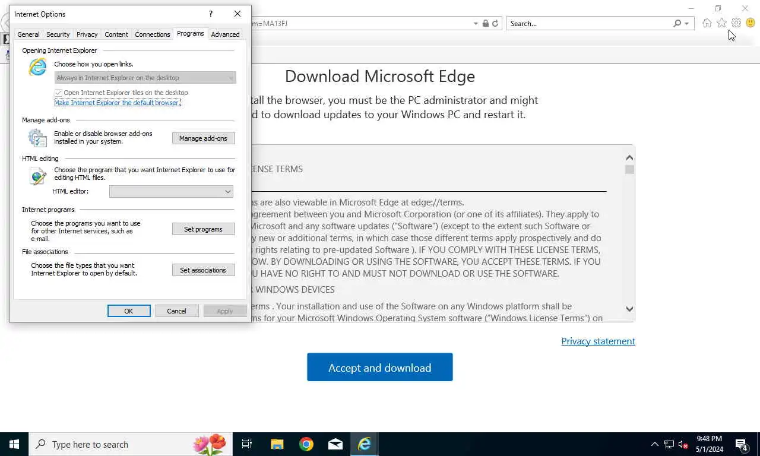This screenshot has height=456, width=760.
Task: Show hidden system tray icons
Action: point(655,444)
